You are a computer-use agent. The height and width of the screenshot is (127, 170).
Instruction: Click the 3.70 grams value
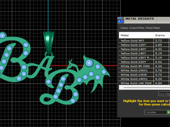tap(158, 75)
